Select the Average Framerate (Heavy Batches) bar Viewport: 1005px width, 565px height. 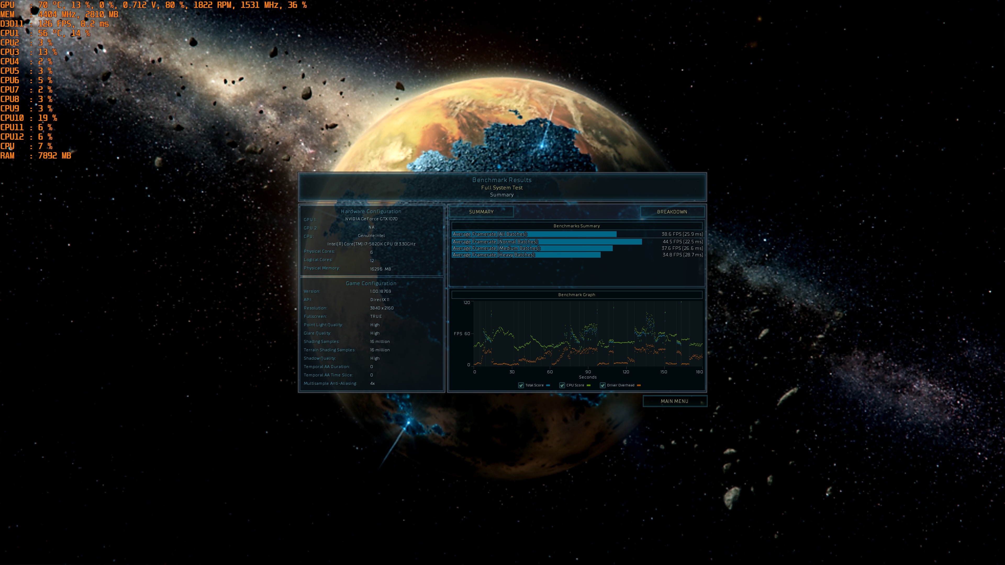pos(526,255)
